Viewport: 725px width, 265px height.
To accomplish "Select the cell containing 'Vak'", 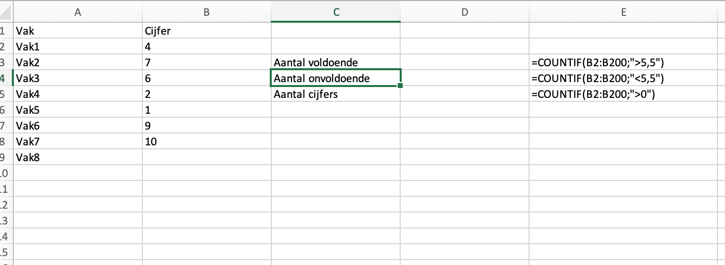I will click(77, 31).
